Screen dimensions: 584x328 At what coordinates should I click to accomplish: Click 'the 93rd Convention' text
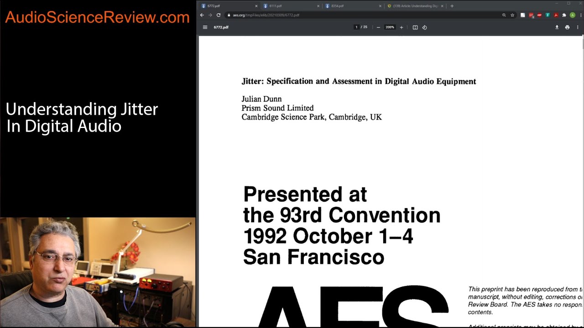342,215
